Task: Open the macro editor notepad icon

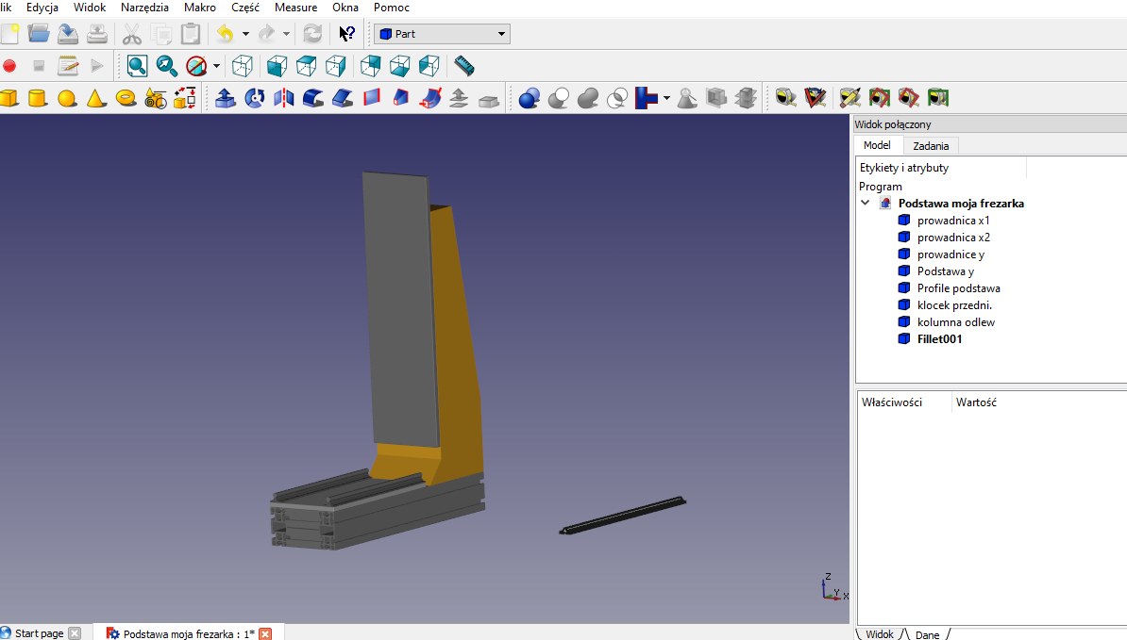Action: (x=68, y=66)
